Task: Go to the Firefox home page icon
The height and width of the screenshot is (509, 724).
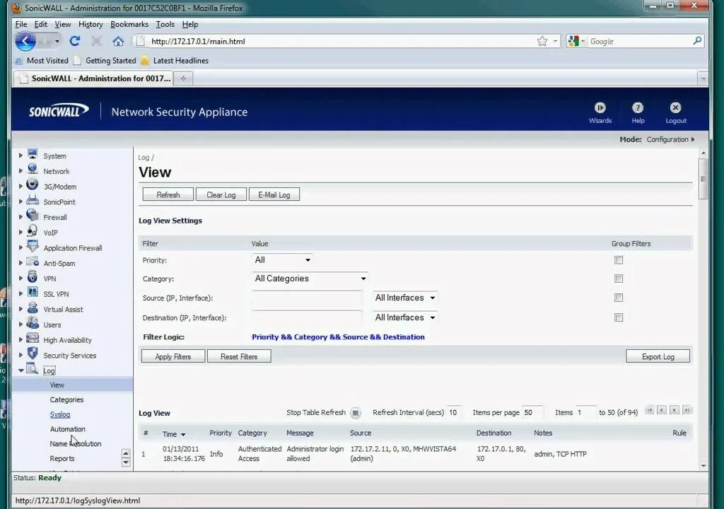Action: (x=118, y=41)
